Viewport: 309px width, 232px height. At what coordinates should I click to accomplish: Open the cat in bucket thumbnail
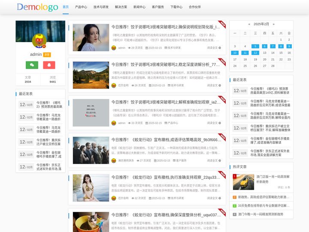91,222
